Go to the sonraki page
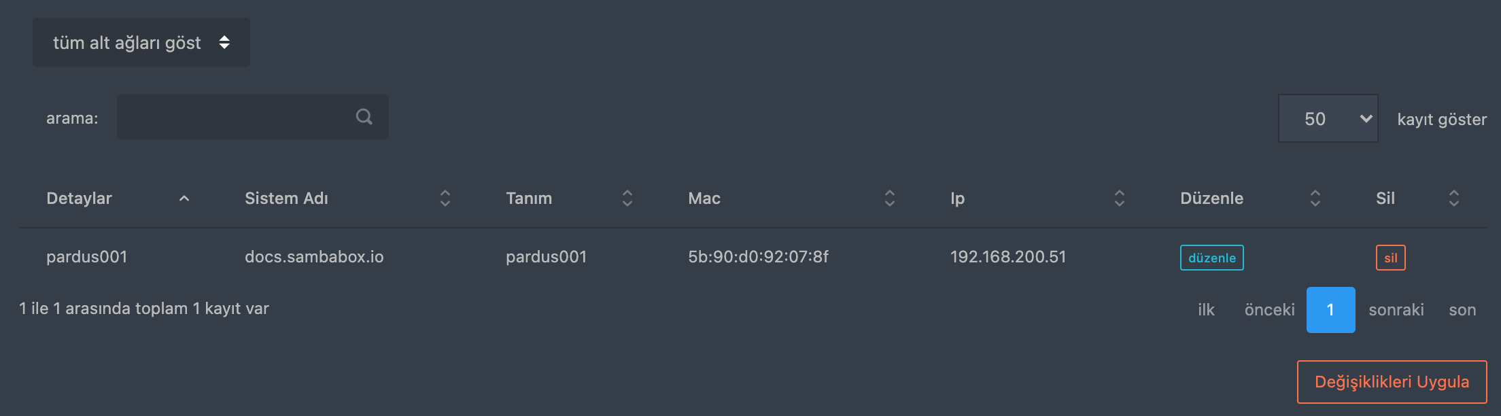The height and width of the screenshot is (416, 1501). click(1396, 310)
